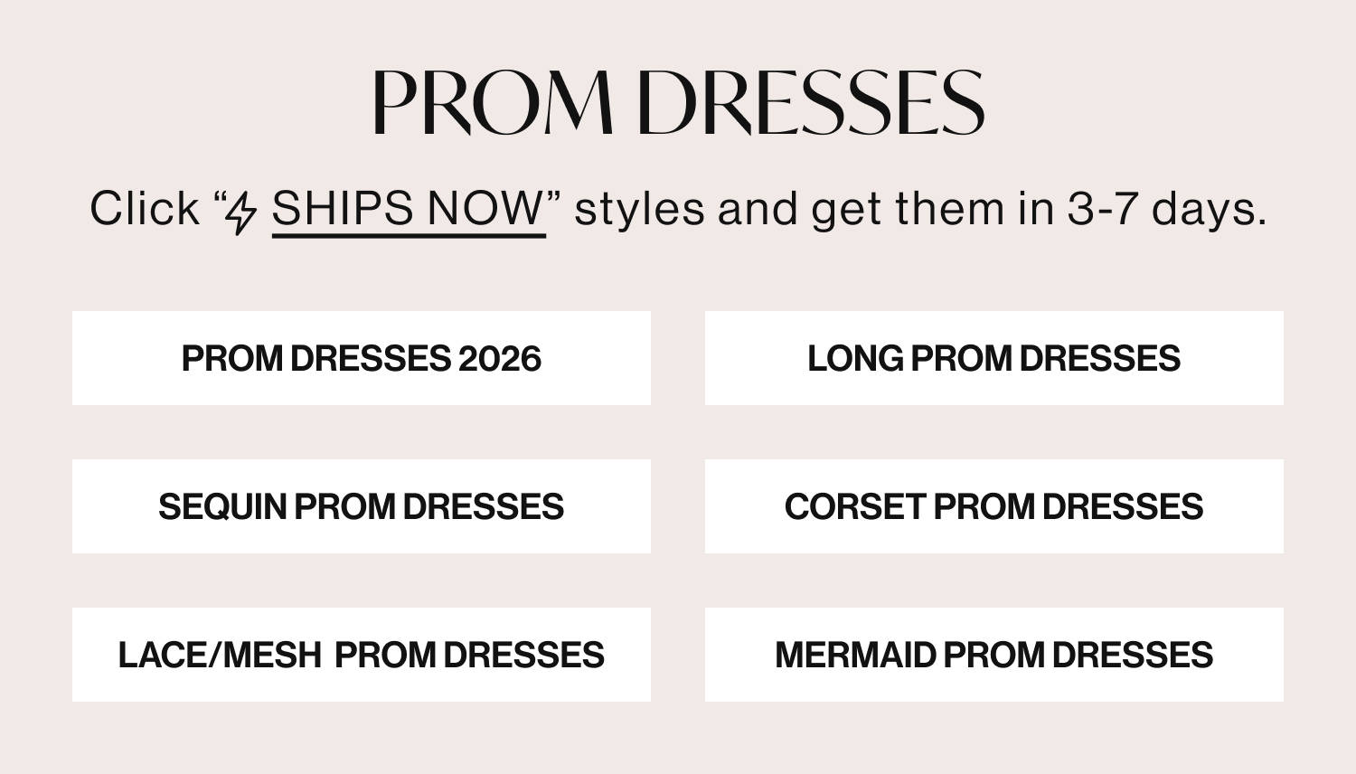This screenshot has height=774, width=1356.
Task: Click the lightning bolt icon
Action: click(x=241, y=212)
